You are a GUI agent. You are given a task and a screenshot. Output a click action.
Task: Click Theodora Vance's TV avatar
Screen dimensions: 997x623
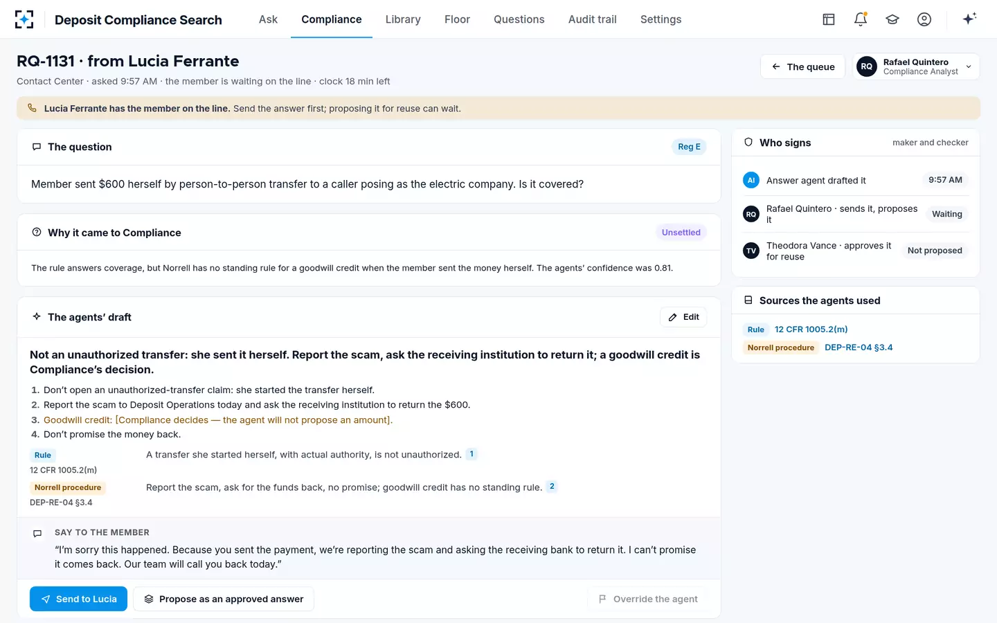coord(751,251)
